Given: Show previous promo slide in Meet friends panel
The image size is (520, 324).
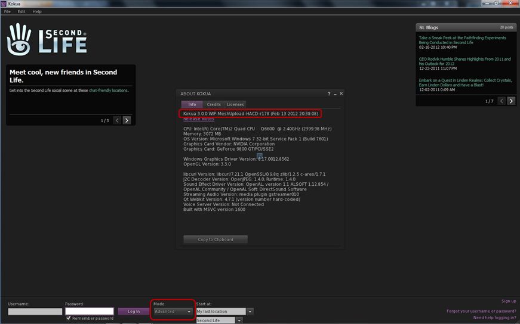Looking at the screenshot, I should (117, 120).
